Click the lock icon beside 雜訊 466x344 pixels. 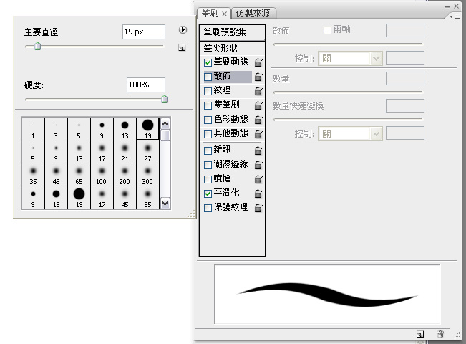[258, 150]
